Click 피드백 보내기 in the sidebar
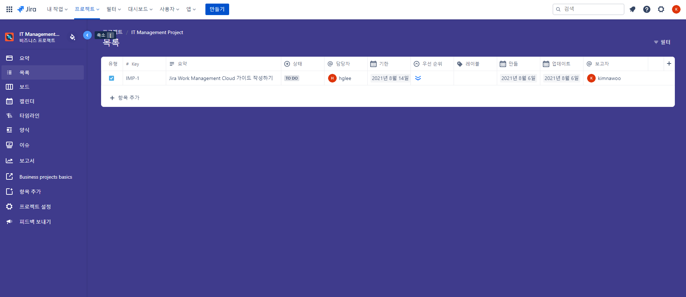This screenshot has width=686, height=297. coord(43,222)
